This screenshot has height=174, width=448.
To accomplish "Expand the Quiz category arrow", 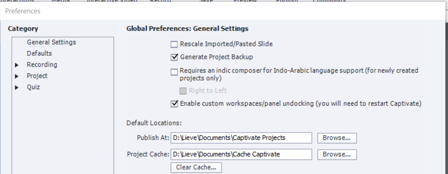I will [x=17, y=88].
